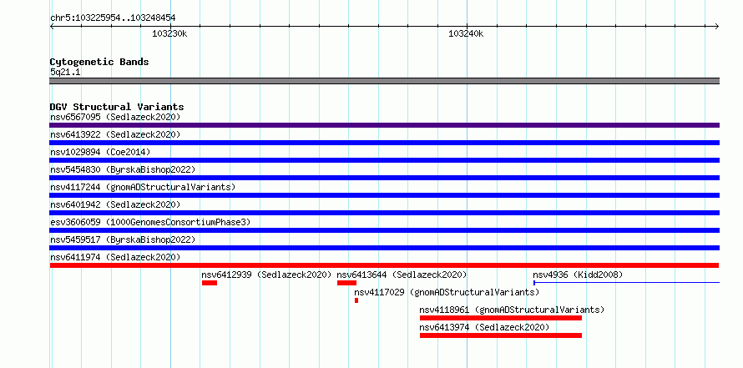Click the ruler's left arrowhead
This screenshot has height=368, width=743.
click(x=52, y=26)
